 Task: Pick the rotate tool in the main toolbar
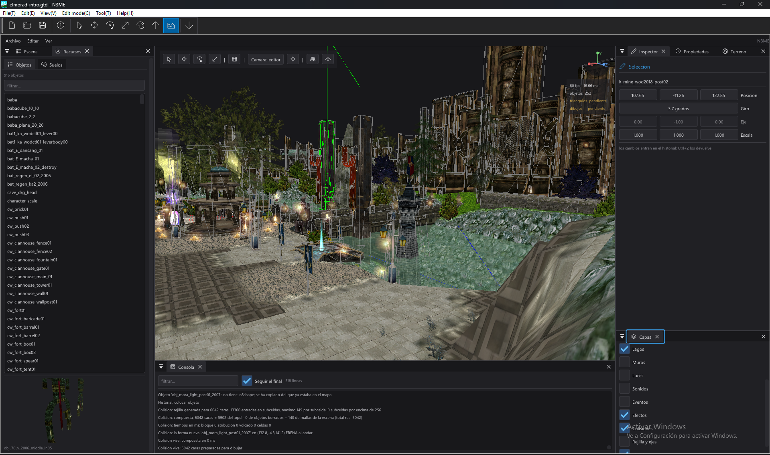(x=110, y=26)
